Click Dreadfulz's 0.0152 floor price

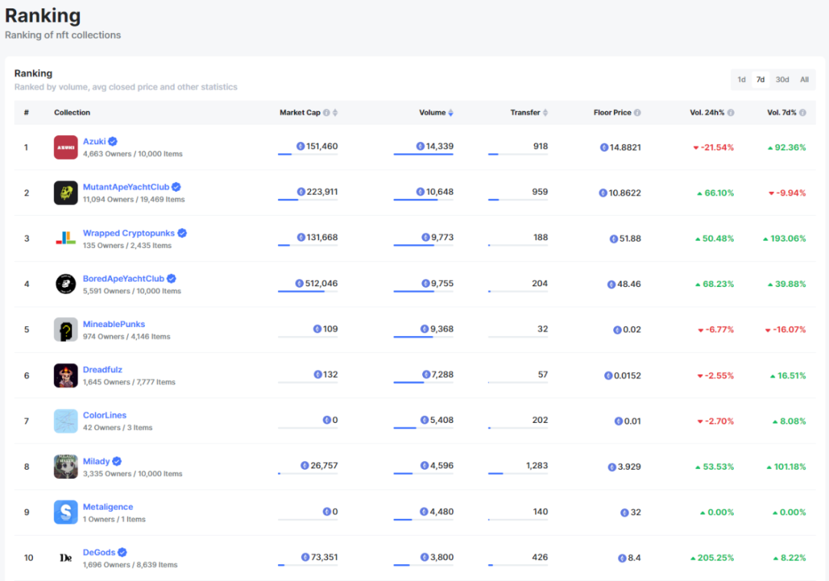point(627,375)
